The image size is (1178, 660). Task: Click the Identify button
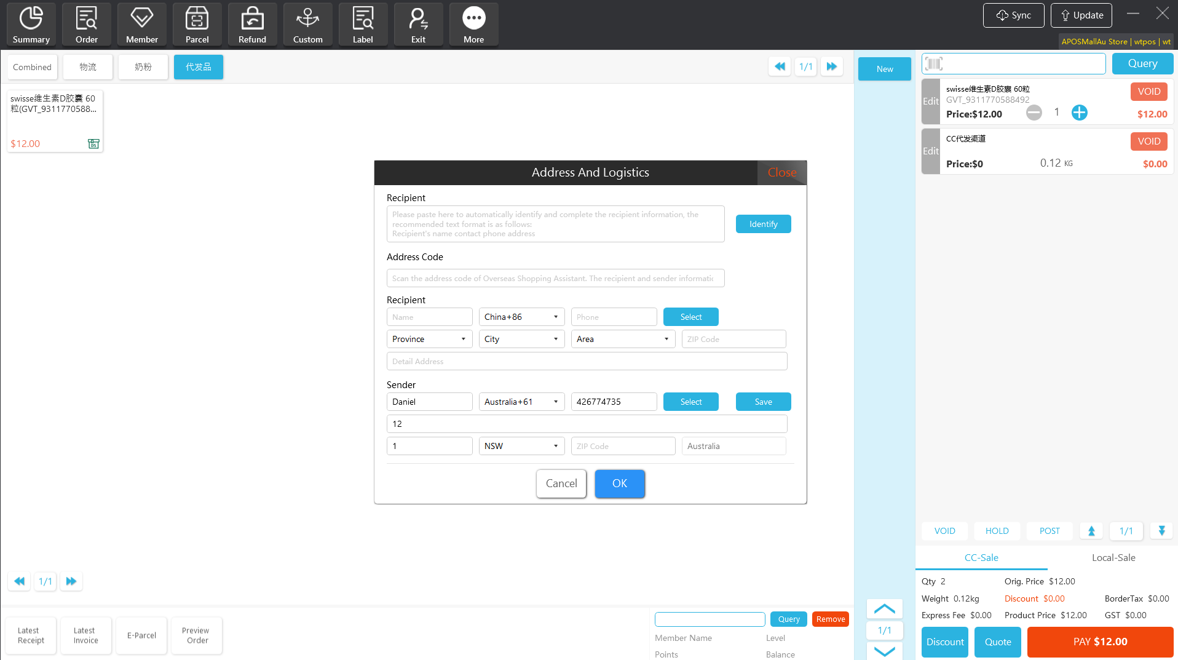pyautogui.click(x=763, y=224)
